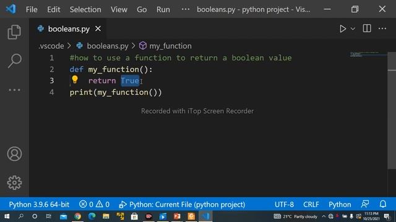396x222 pixels.
Task: Open Windows action center notifications icon
Action: point(387,216)
